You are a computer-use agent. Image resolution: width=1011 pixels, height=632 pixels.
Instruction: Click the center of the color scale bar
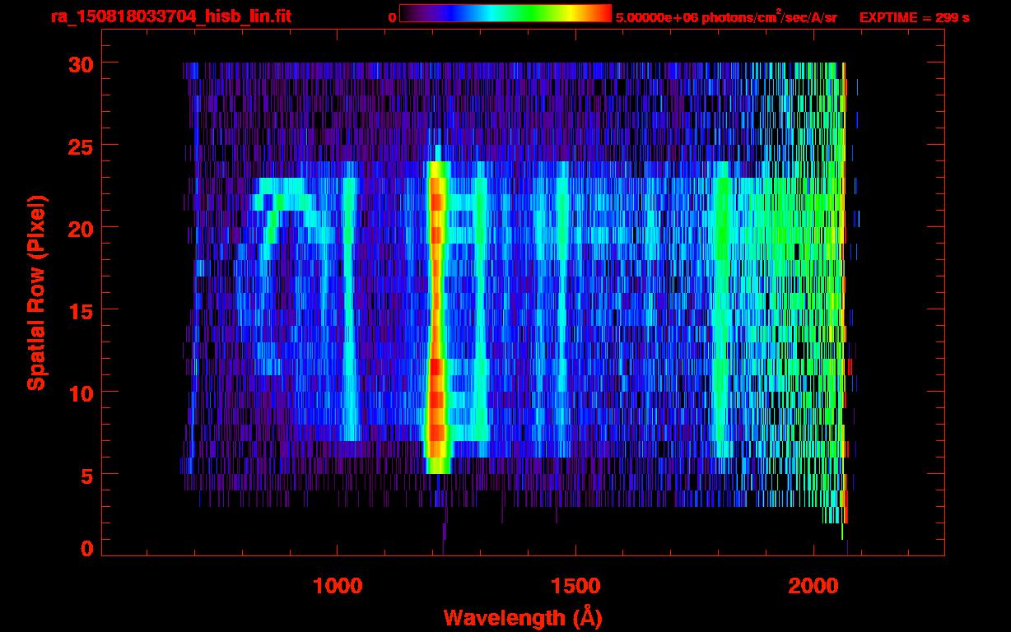click(x=505, y=14)
